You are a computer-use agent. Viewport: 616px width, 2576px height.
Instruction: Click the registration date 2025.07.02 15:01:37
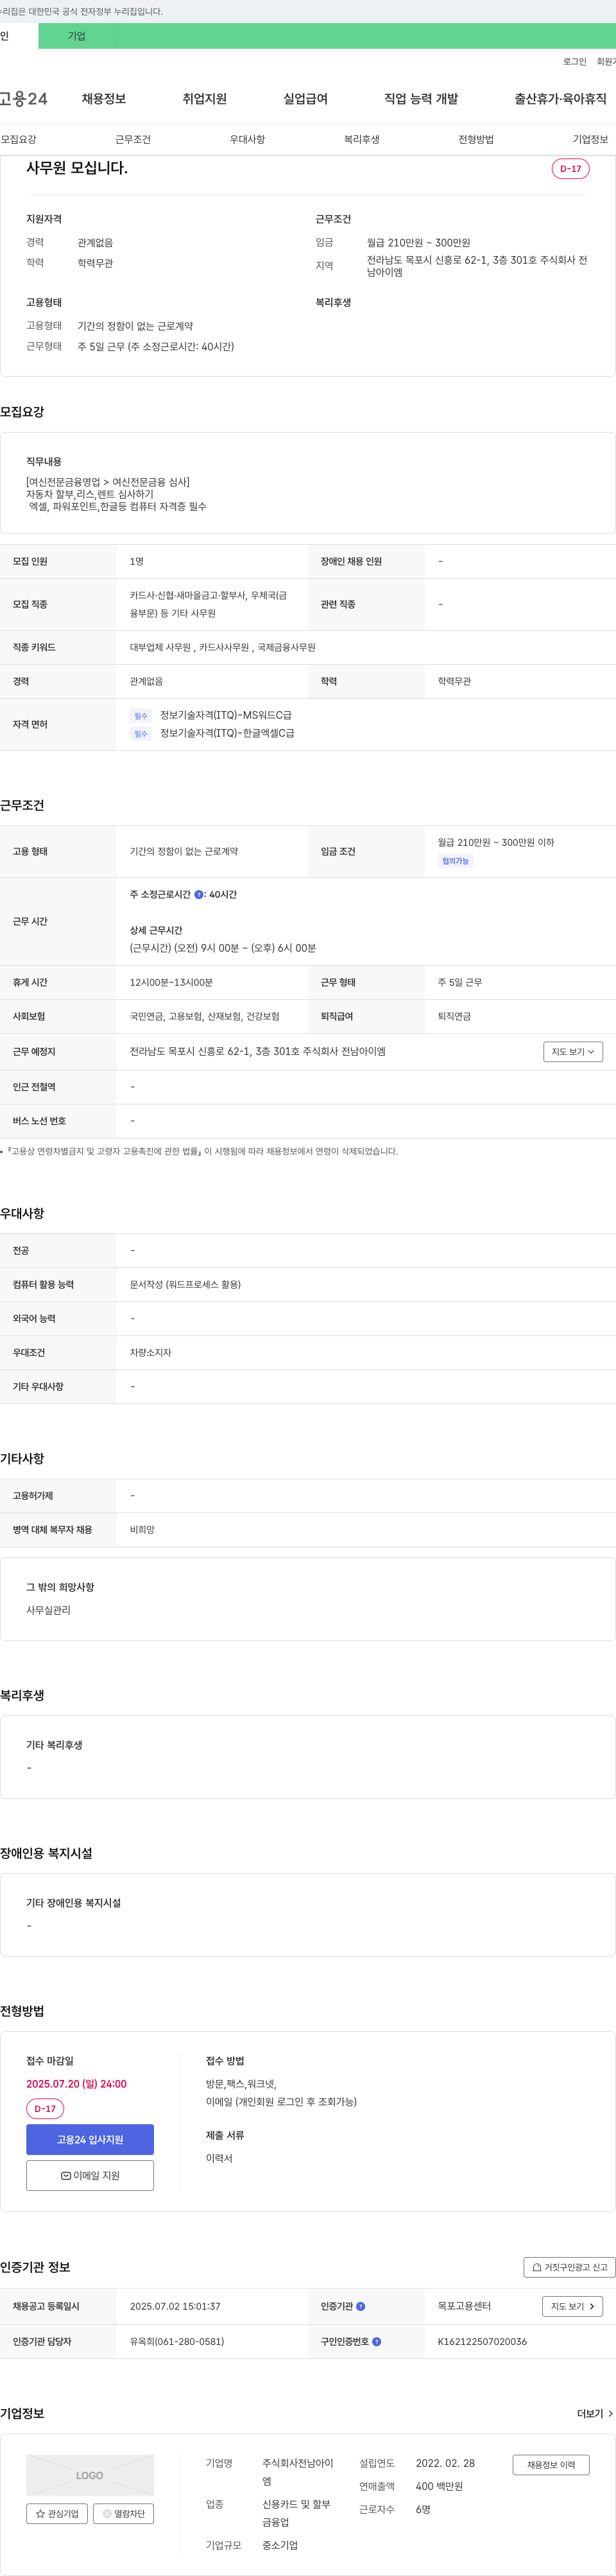(x=175, y=2306)
